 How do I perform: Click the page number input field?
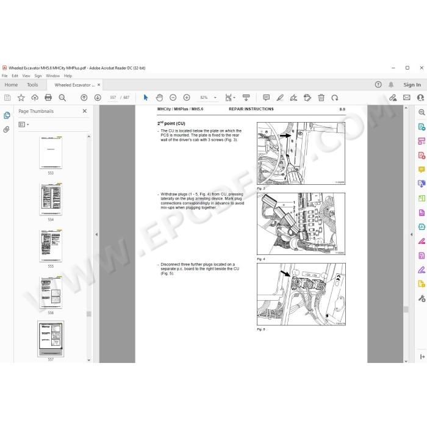tap(113, 98)
